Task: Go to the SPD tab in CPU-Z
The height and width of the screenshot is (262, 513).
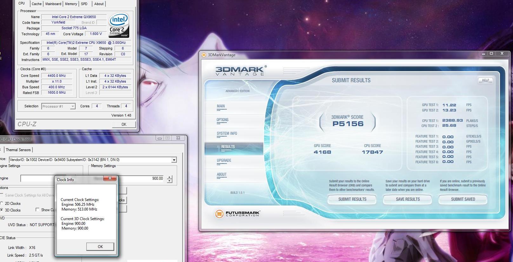Action: 84,4
